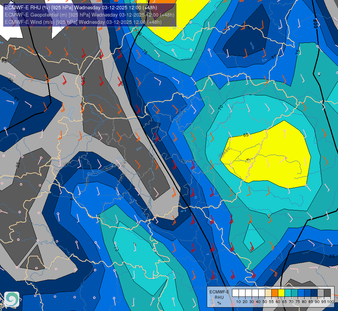The width and height of the screenshot is (338, 311).
Task: Click the 50 tick value on legend scale
Action: (x=265, y=302)
